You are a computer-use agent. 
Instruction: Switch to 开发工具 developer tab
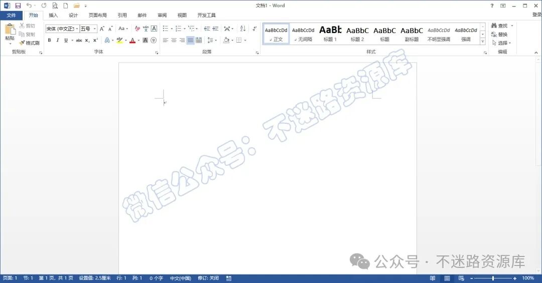[206, 15]
